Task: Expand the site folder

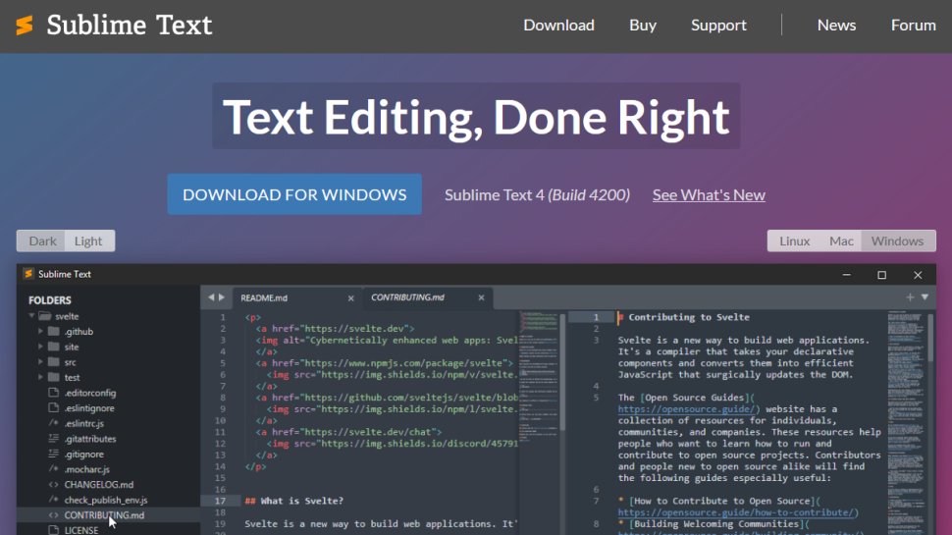Action: click(x=40, y=347)
